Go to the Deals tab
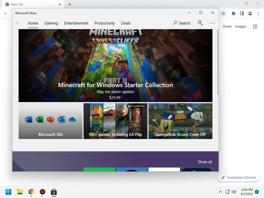The image size is (264, 198). tap(126, 23)
